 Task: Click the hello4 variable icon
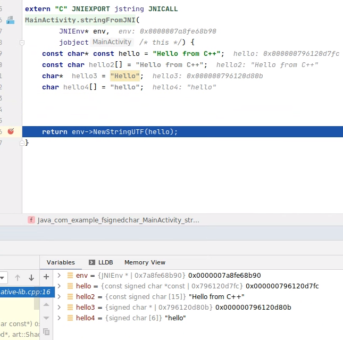pos(70,318)
